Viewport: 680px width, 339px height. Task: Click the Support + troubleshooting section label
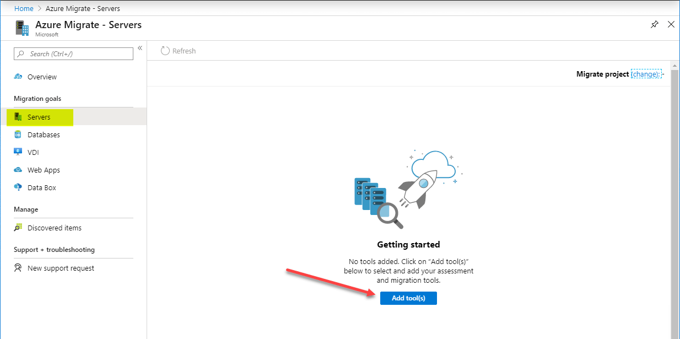[54, 250]
